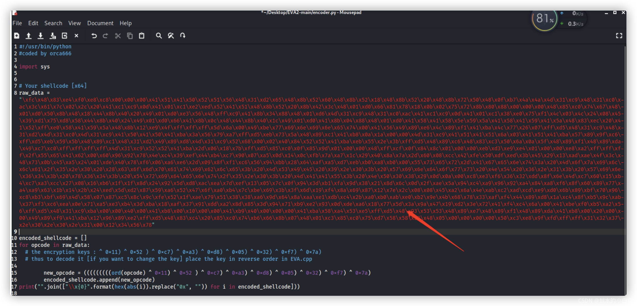Click the Open file toolbar icon
637x306 pixels.
[29, 35]
